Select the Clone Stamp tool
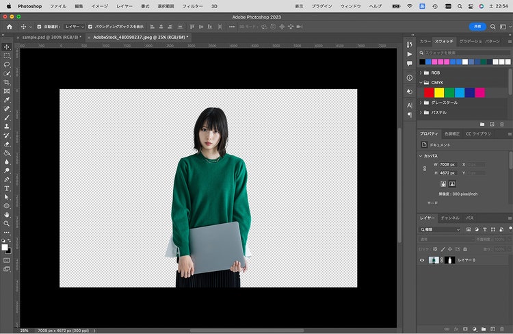The height and width of the screenshot is (334, 513). [x=7, y=127]
